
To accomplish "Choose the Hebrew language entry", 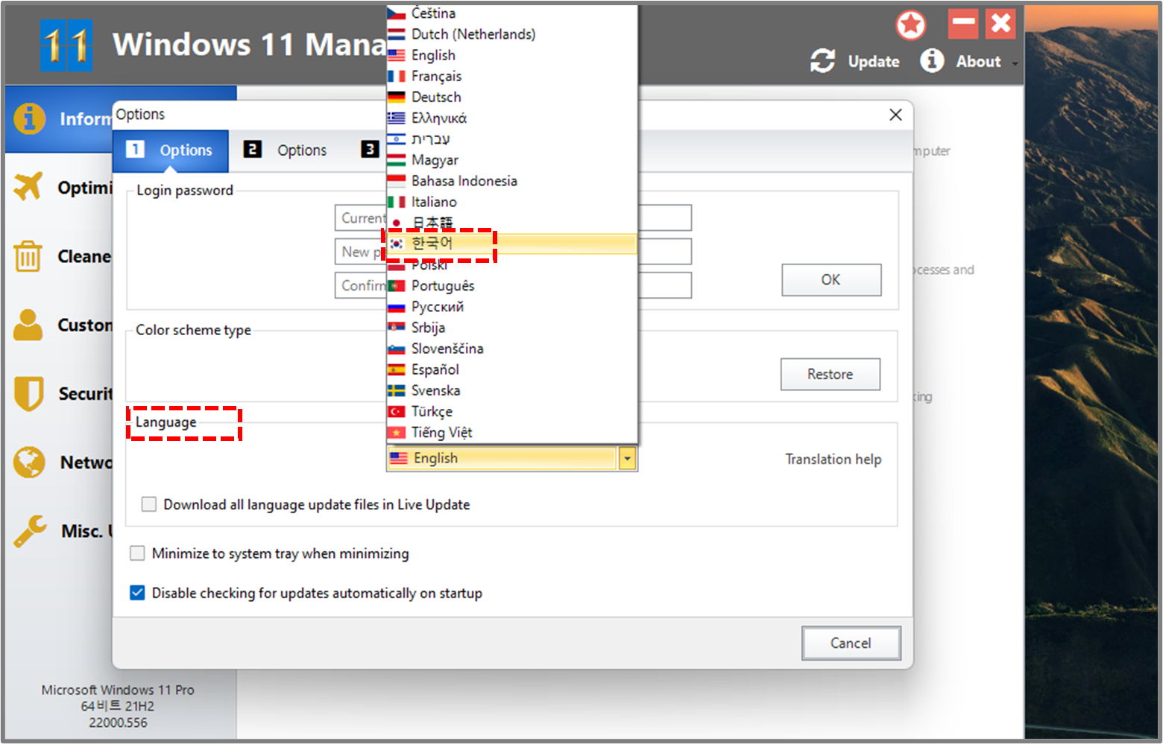I will point(511,139).
